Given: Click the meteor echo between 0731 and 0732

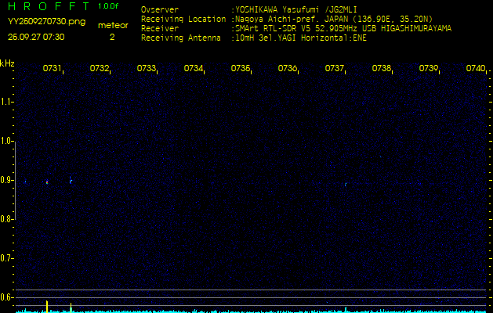Looking at the screenshot, I should point(71,180).
